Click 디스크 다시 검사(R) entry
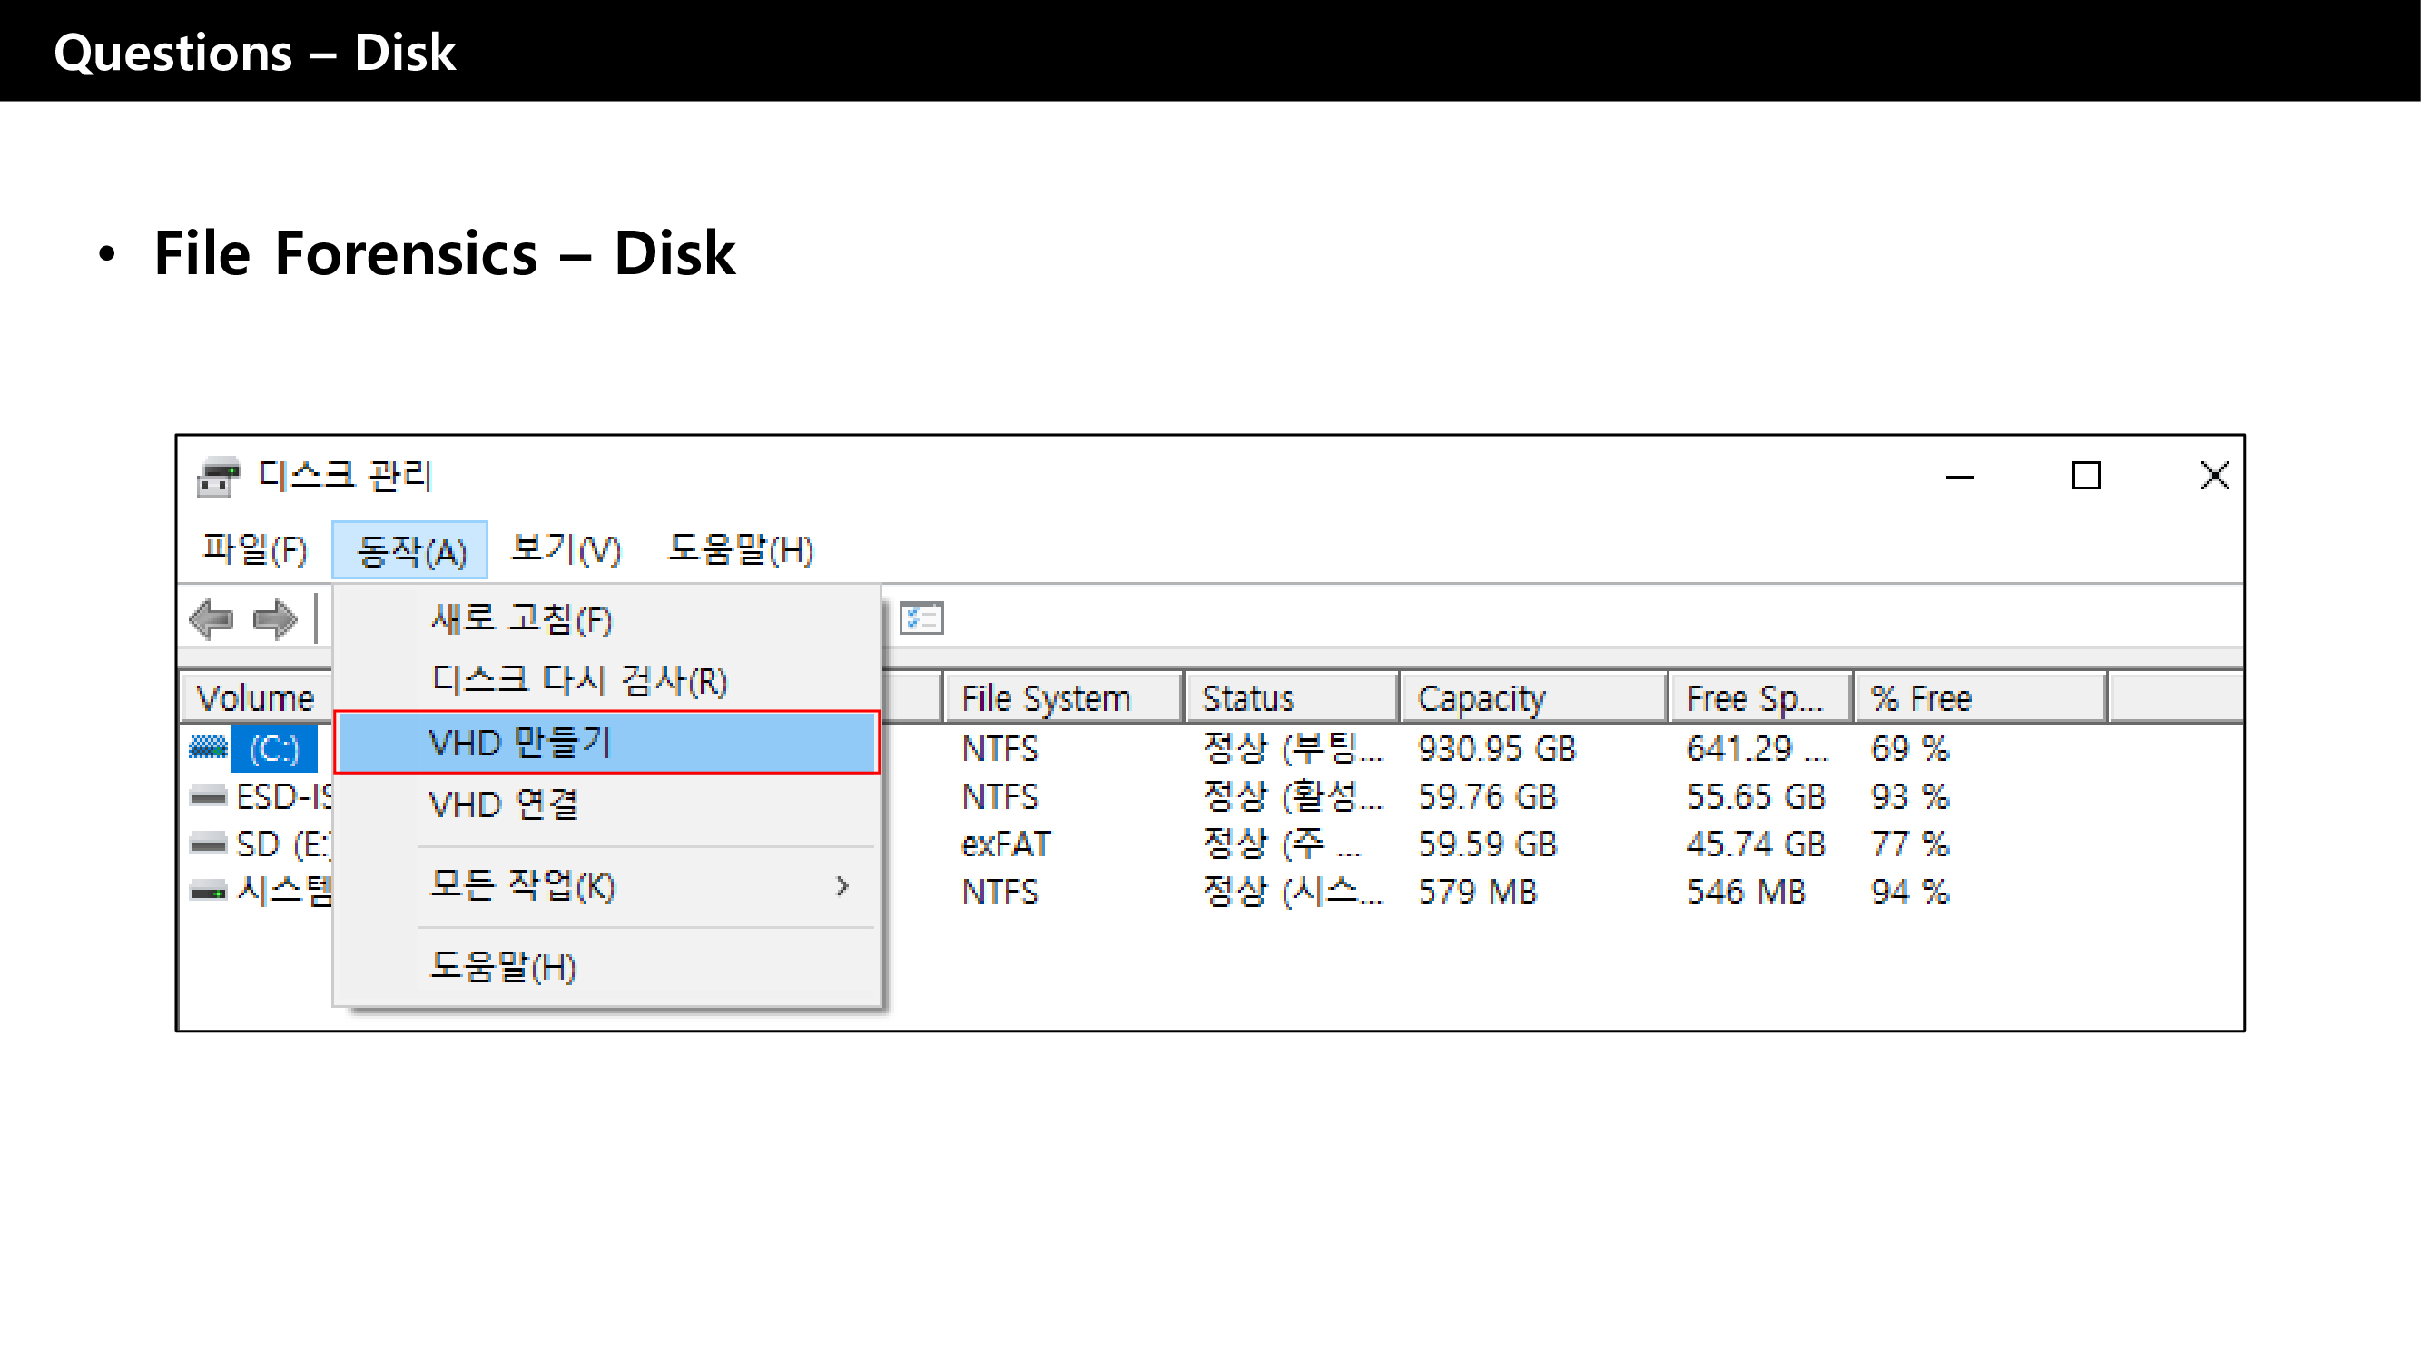This screenshot has width=2421, height=1362. click(x=580, y=680)
